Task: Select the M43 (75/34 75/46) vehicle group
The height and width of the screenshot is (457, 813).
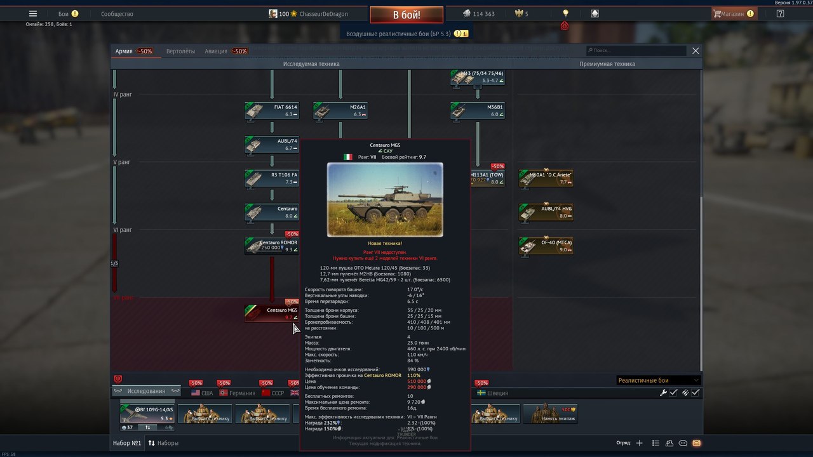Action: (x=478, y=77)
